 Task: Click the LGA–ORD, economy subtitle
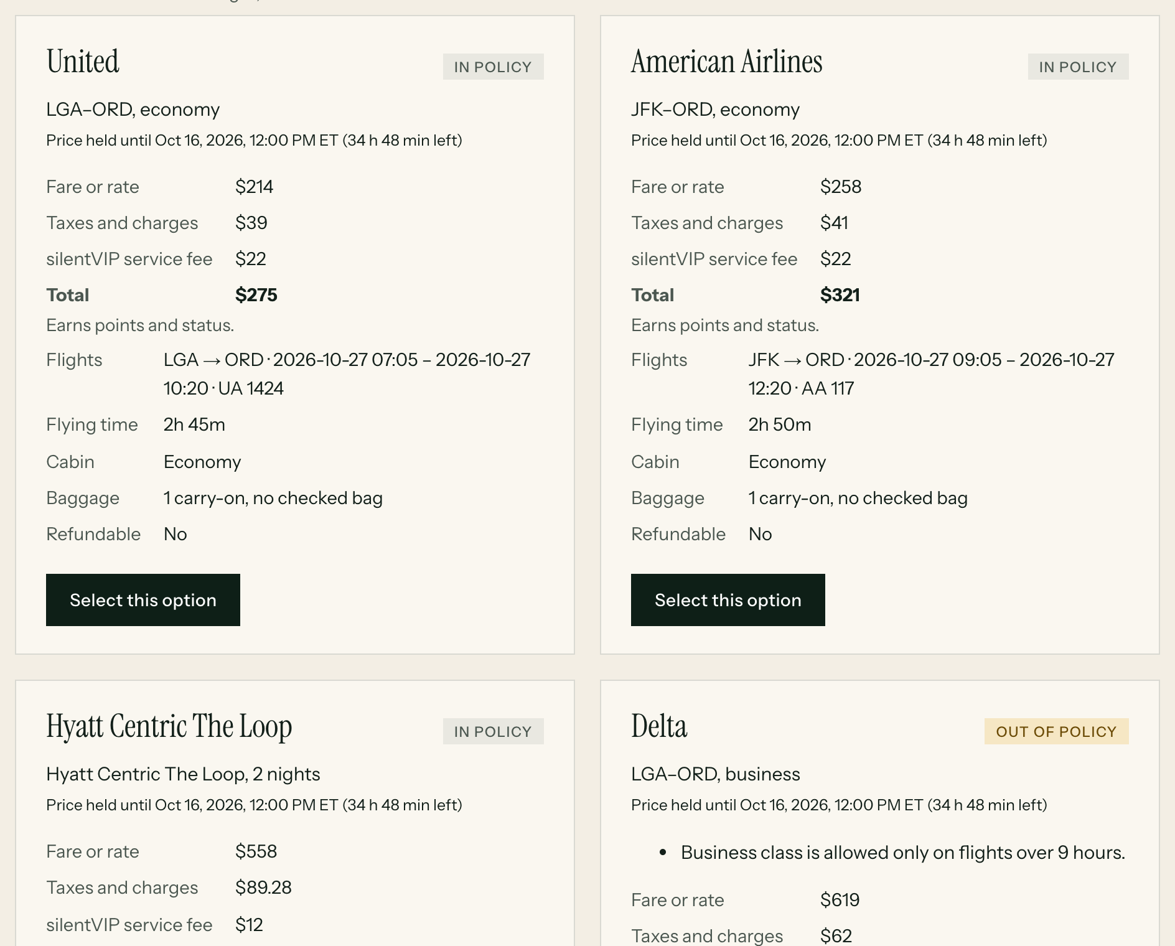(133, 110)
